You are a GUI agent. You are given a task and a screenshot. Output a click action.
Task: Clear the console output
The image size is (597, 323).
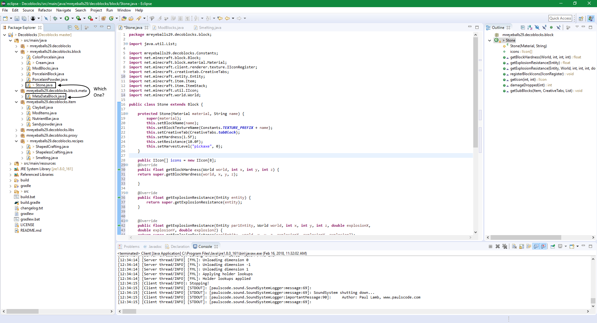coord(514,247)
